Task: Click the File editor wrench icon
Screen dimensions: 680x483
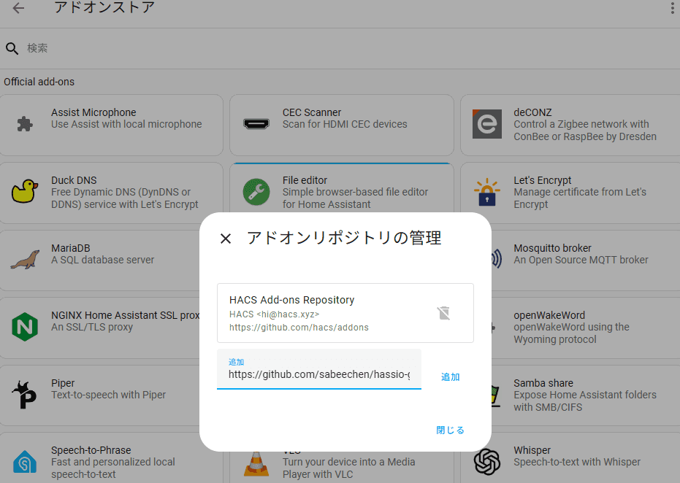Action: click(x=256, y=191)
